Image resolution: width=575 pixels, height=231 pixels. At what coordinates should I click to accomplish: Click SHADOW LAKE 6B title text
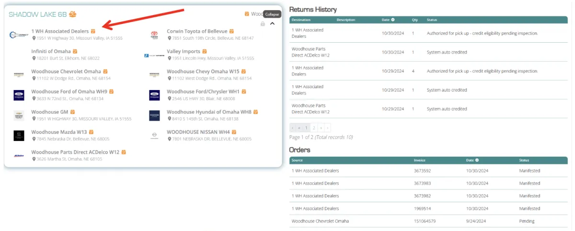click(37, 14)
